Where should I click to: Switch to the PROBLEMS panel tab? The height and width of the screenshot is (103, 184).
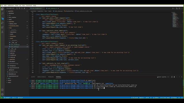[x=51, y=77]
